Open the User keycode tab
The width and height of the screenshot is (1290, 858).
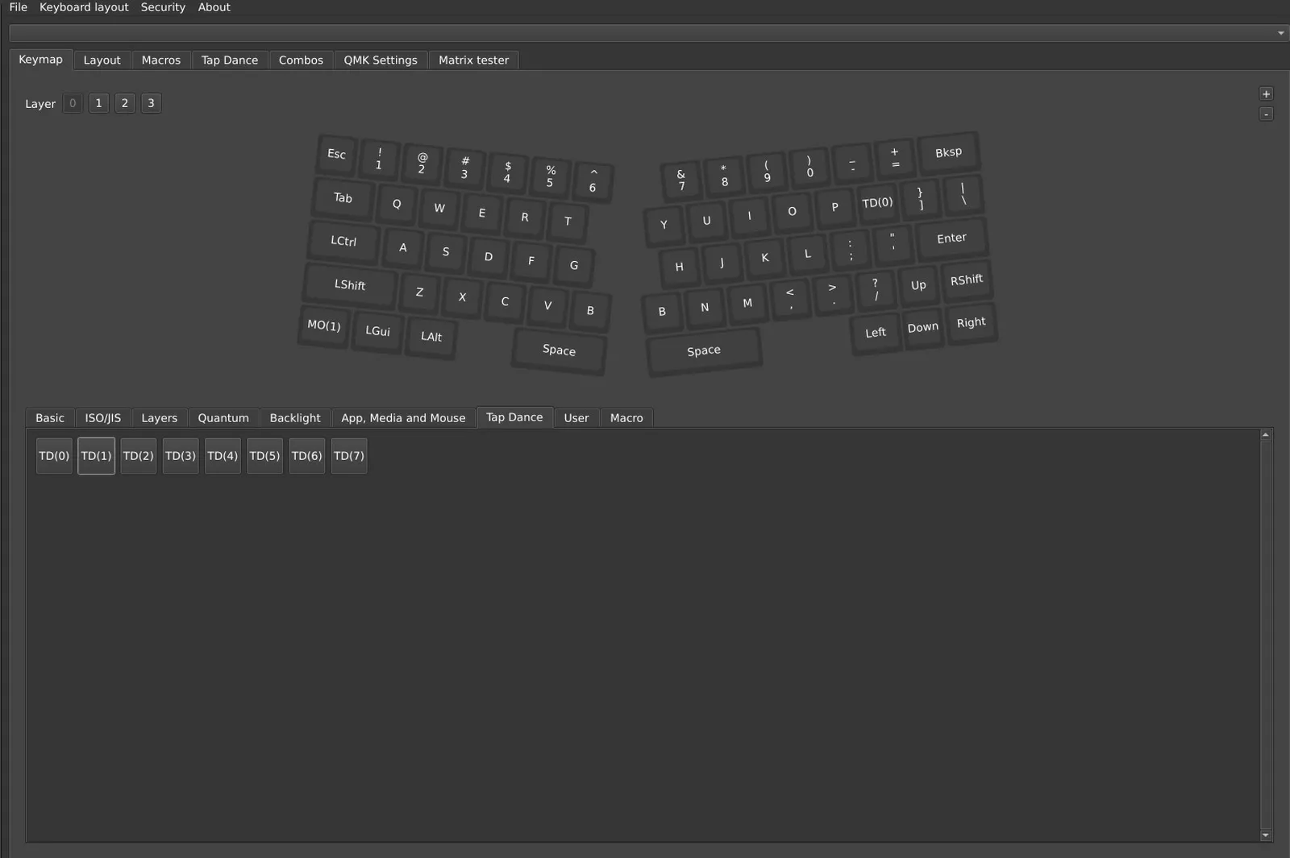coord(576,418)
